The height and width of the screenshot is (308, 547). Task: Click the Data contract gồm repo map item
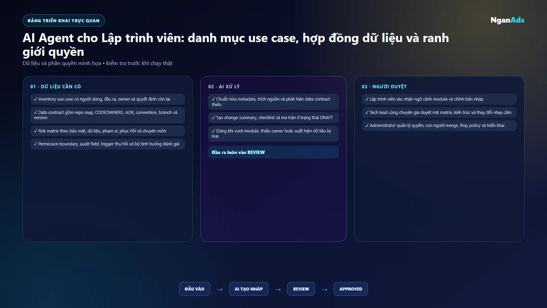pyautogui.click(x=108, y=115)
